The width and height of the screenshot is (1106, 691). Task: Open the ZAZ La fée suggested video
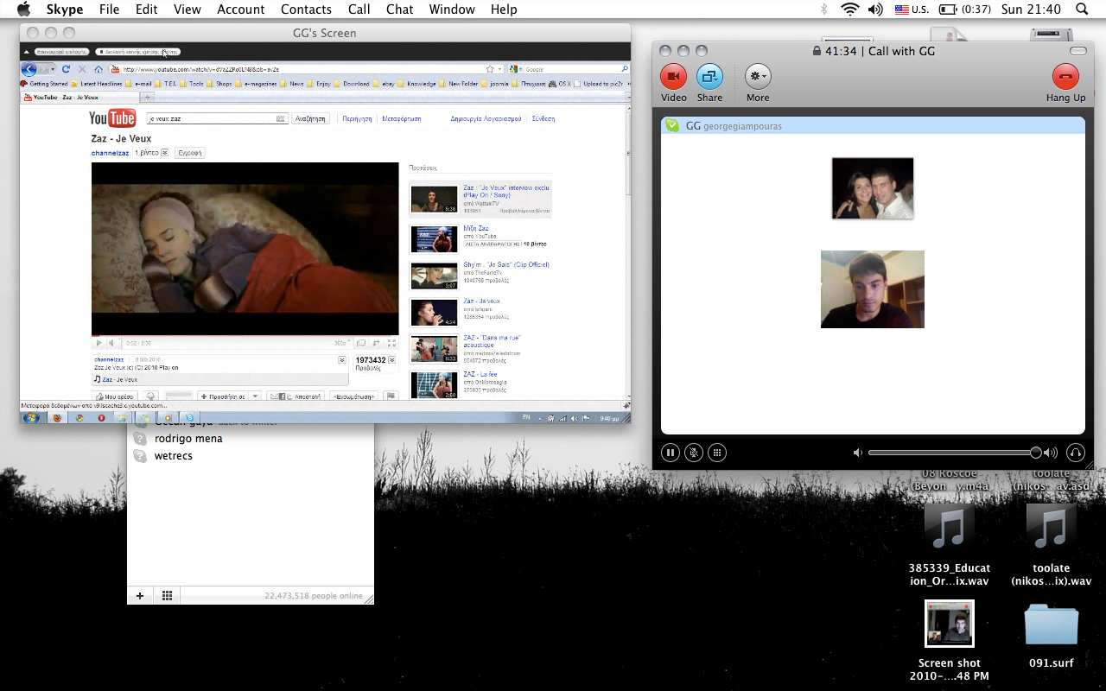(x=480, y=374)
